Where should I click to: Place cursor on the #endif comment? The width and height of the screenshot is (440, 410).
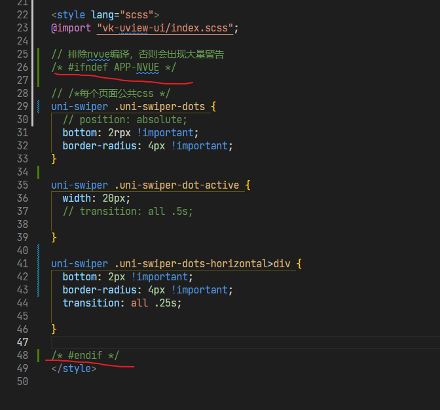[x=85, y=355]
